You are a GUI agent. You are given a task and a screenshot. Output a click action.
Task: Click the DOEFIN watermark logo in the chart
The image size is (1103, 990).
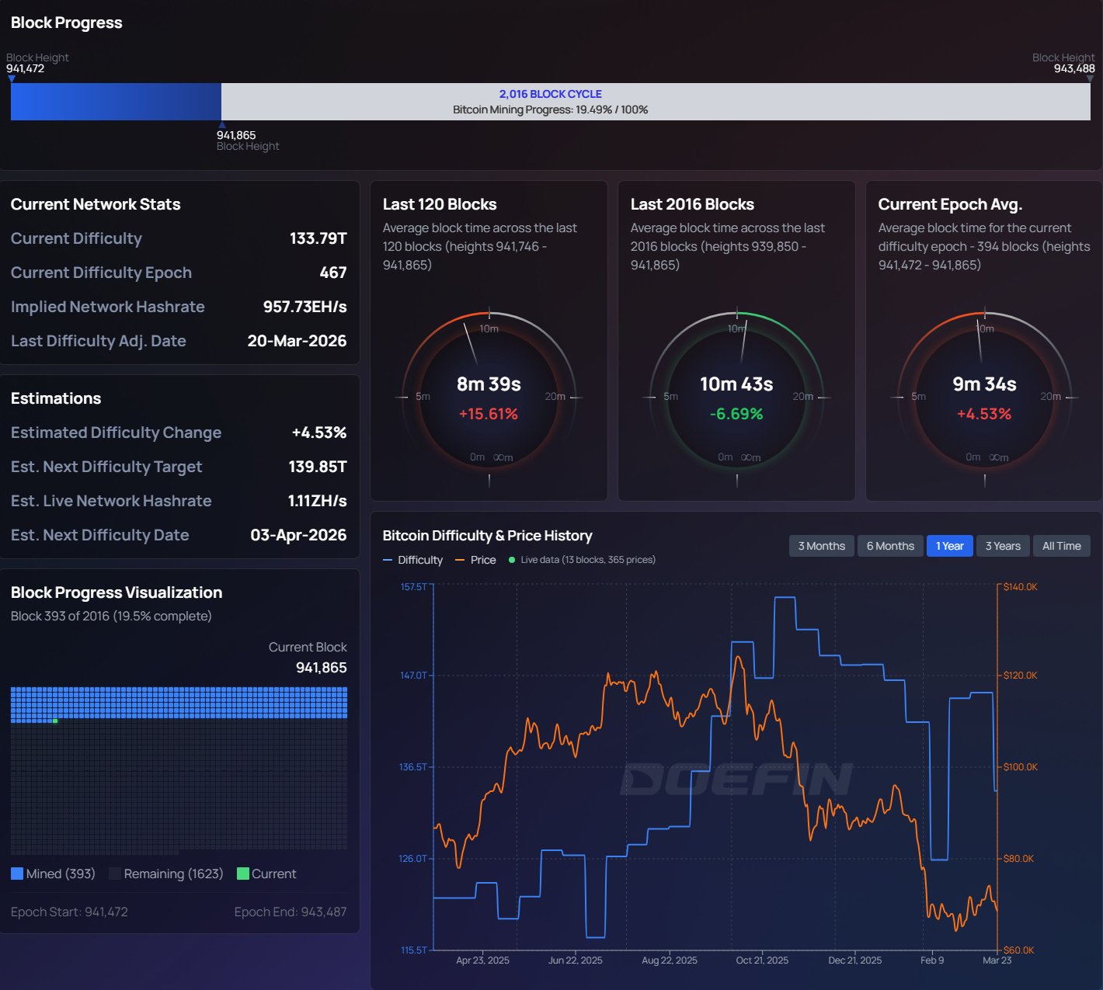coord(736,780)
